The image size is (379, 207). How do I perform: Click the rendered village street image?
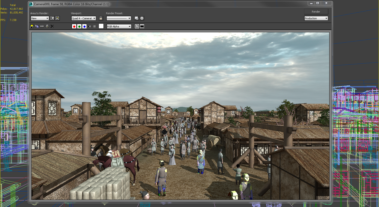[180, 116]
